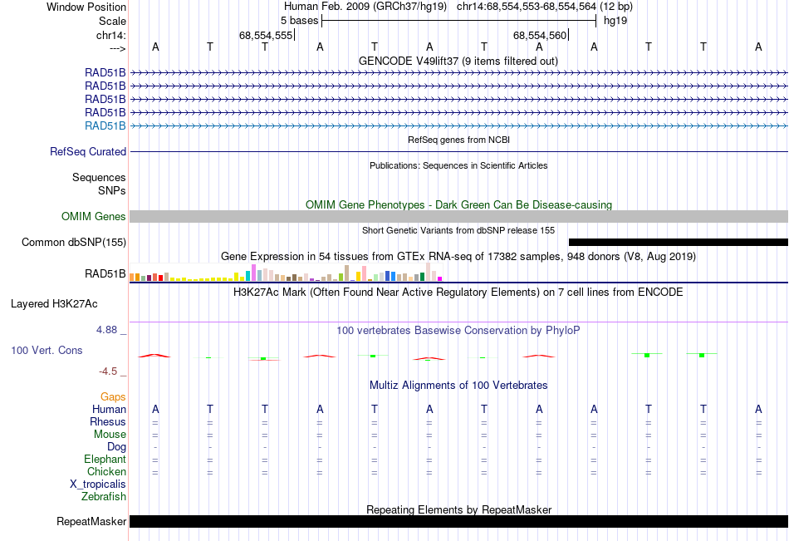Click the SNPs track label
The image size is (789, 541).
[112, 190]
